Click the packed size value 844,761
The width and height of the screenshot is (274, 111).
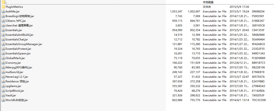[x=195, y=21]
